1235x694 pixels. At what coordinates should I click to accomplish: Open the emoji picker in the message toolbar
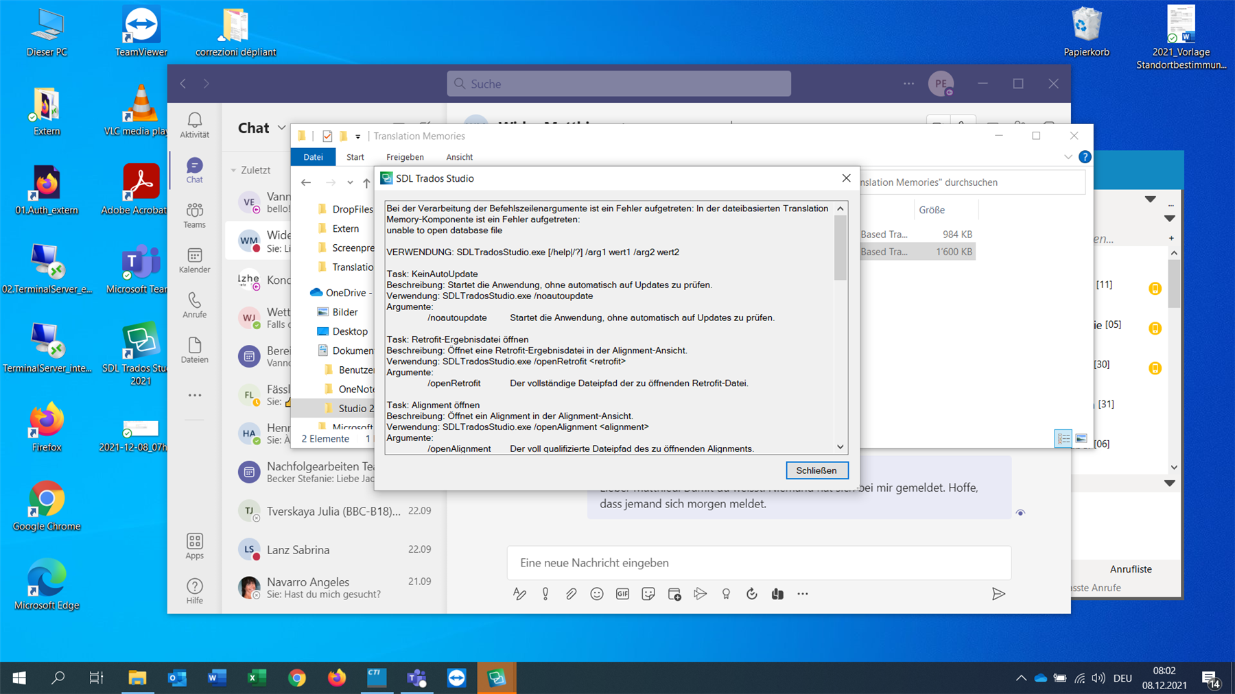click(596, 594)
